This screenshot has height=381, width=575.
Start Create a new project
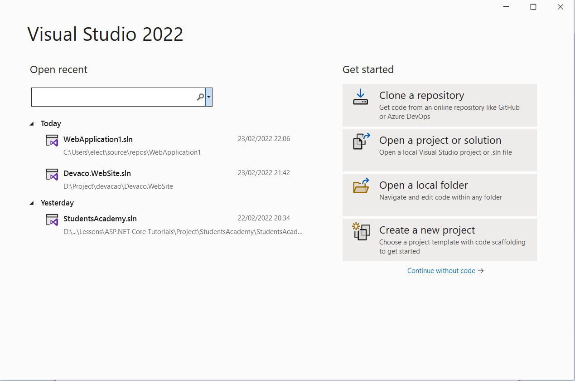coord(440,240)
